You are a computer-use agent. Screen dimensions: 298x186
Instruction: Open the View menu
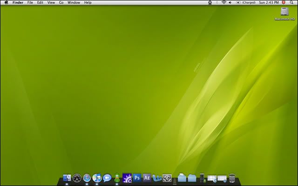(51, 2)
